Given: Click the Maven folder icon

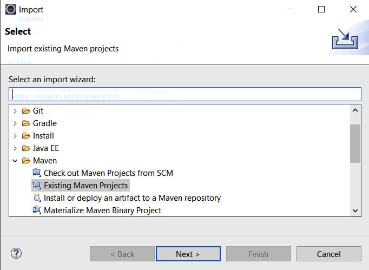Looking at the screenshot, I should pyautogui.click(x=26, y=161).
